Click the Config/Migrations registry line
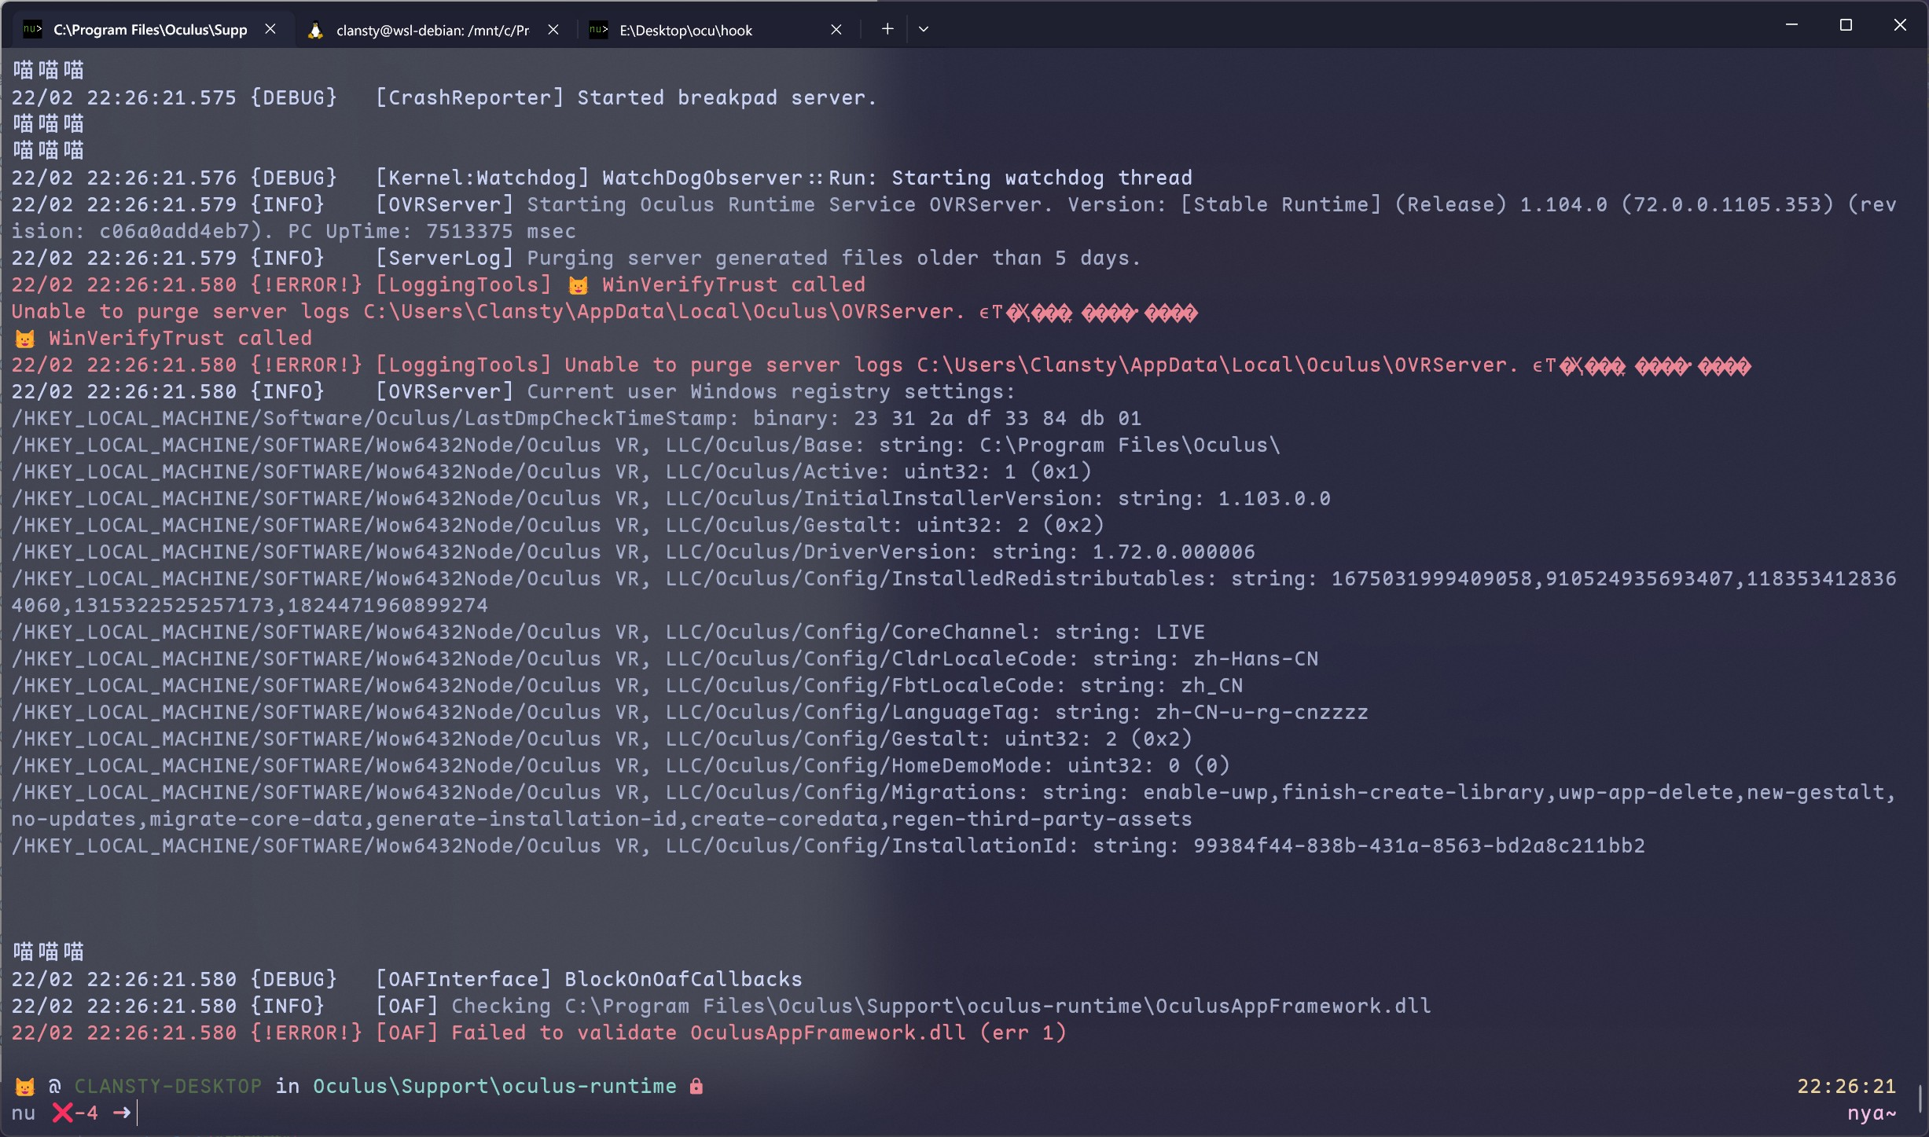The image size is (1929, 1137). (954, 805)
